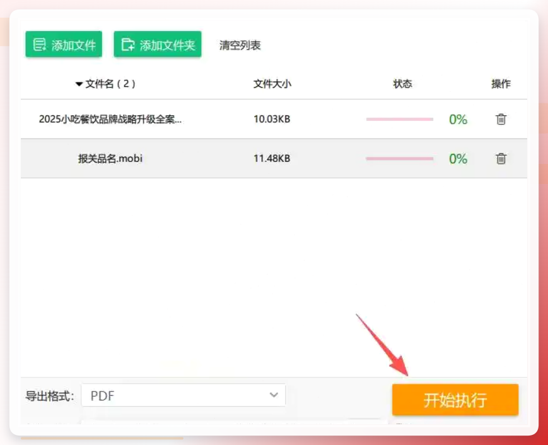
Task: Select the file 报关品名.mobi
Action: (x=110, y=159)
